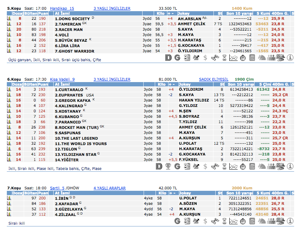The image size is (306, 234).
Task: Click the Puan column header in race 6
Action: point(43,84)
